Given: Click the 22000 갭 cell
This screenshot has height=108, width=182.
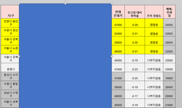Looking at the screenshot, I should [169, 50].
